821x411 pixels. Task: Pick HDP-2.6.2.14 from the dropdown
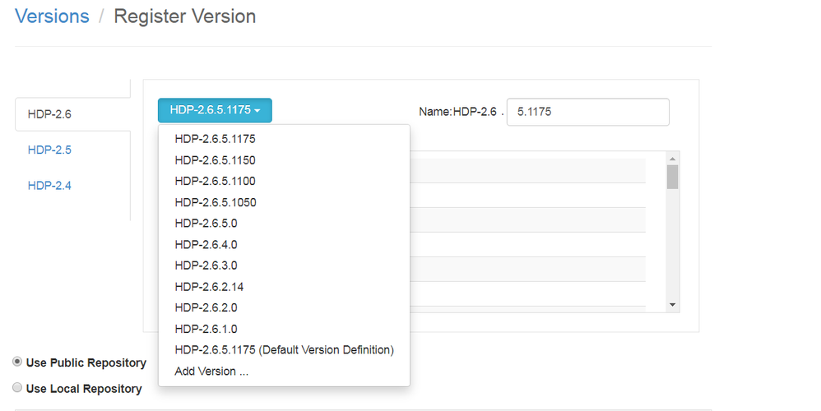[209, 287]
